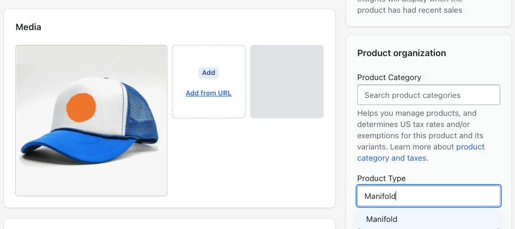Open the trucker hat media thumbnail
The image size is (515, 229).
pyautogui.click(x=91, y=120)
